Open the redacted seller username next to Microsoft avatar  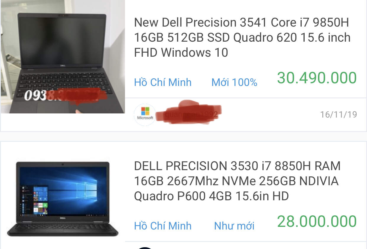(189, 114)
